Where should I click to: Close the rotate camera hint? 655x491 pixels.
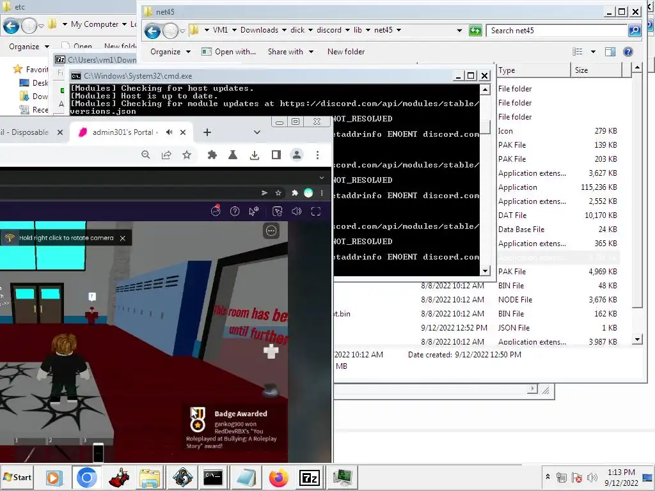[x=122, y=238]
